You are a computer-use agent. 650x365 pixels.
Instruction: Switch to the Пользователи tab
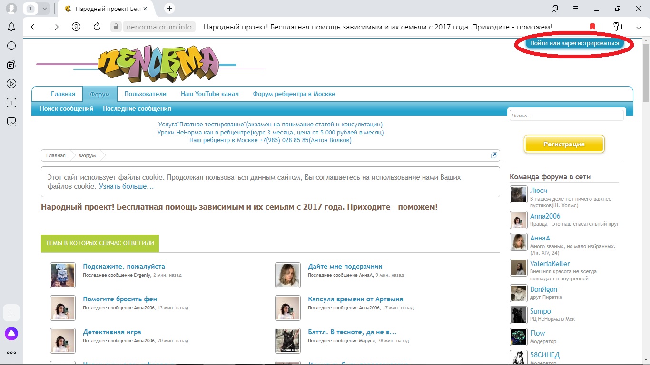tap(145, 94)
